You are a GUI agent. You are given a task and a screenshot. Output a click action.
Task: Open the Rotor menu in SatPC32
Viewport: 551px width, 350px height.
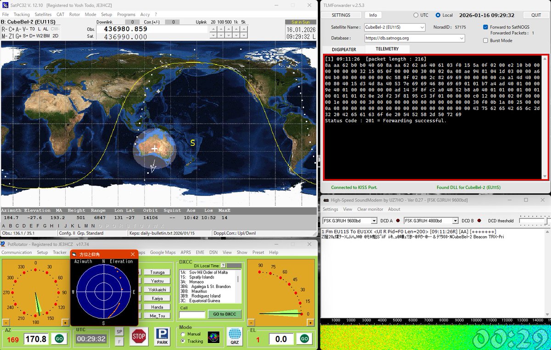point(74,15)
